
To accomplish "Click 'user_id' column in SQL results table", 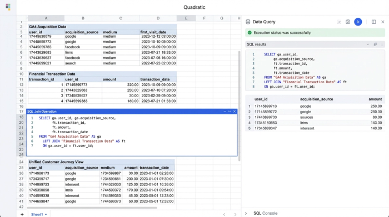I will coord(261,99).
